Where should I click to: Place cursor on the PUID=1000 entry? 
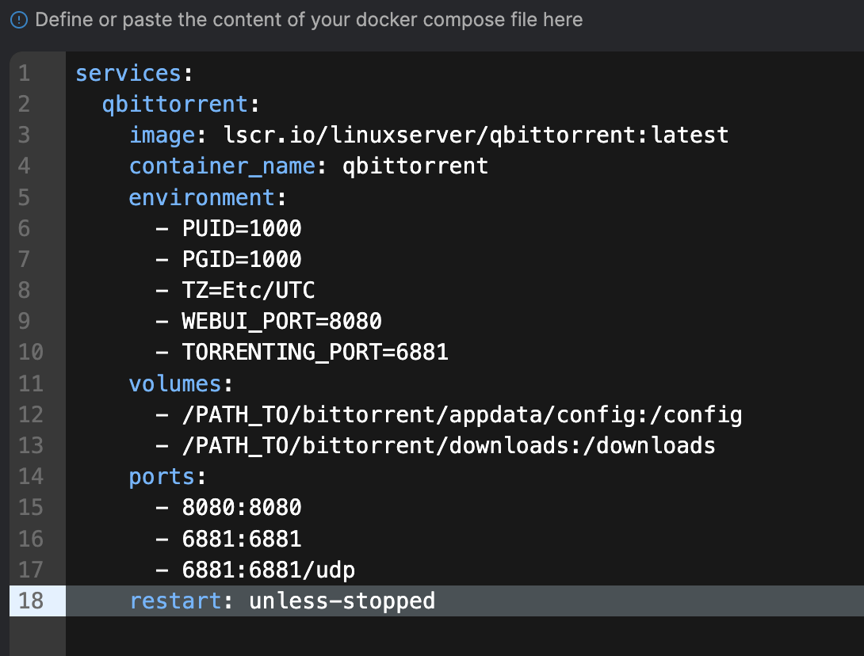[242, 228]
